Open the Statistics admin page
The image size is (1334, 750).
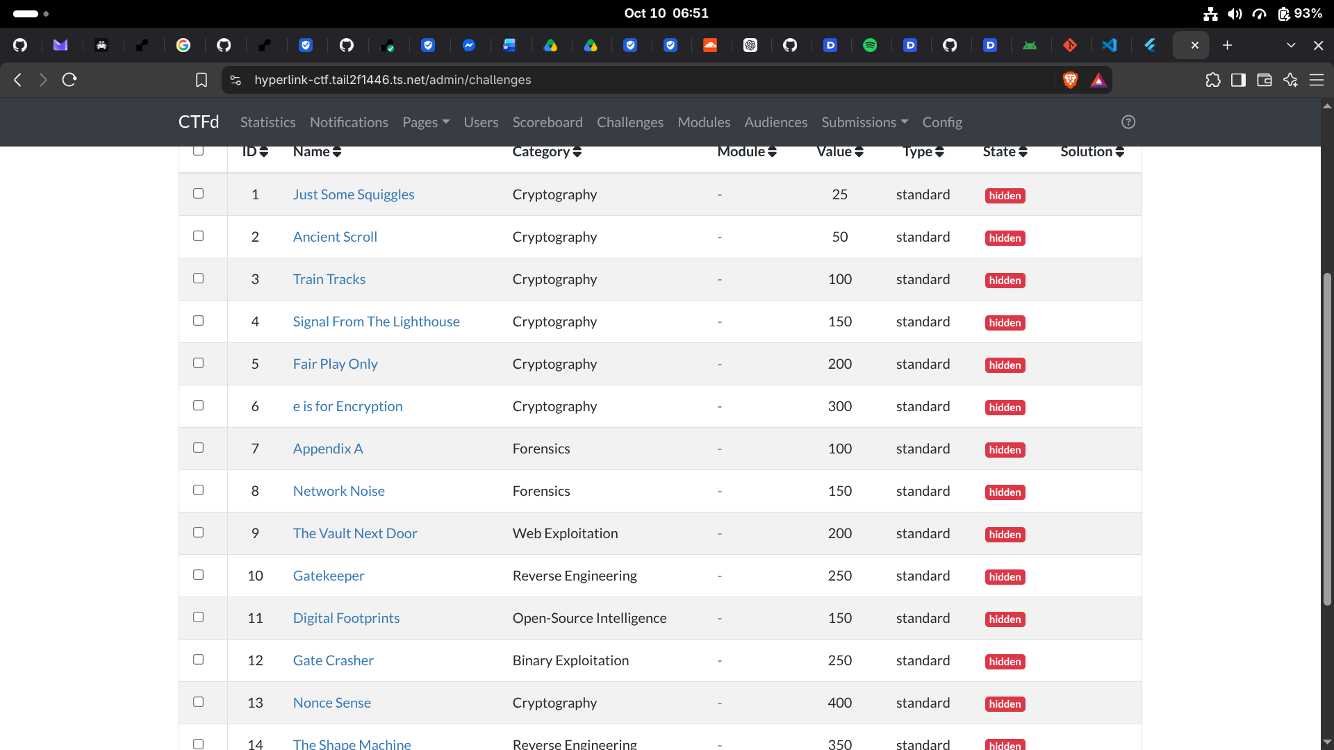pyautogui.click(x=267, y=122)
